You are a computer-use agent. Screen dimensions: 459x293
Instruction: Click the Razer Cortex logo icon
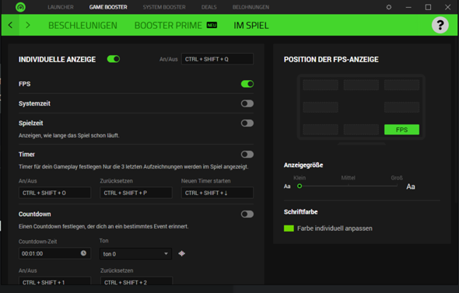pos(20,7)
